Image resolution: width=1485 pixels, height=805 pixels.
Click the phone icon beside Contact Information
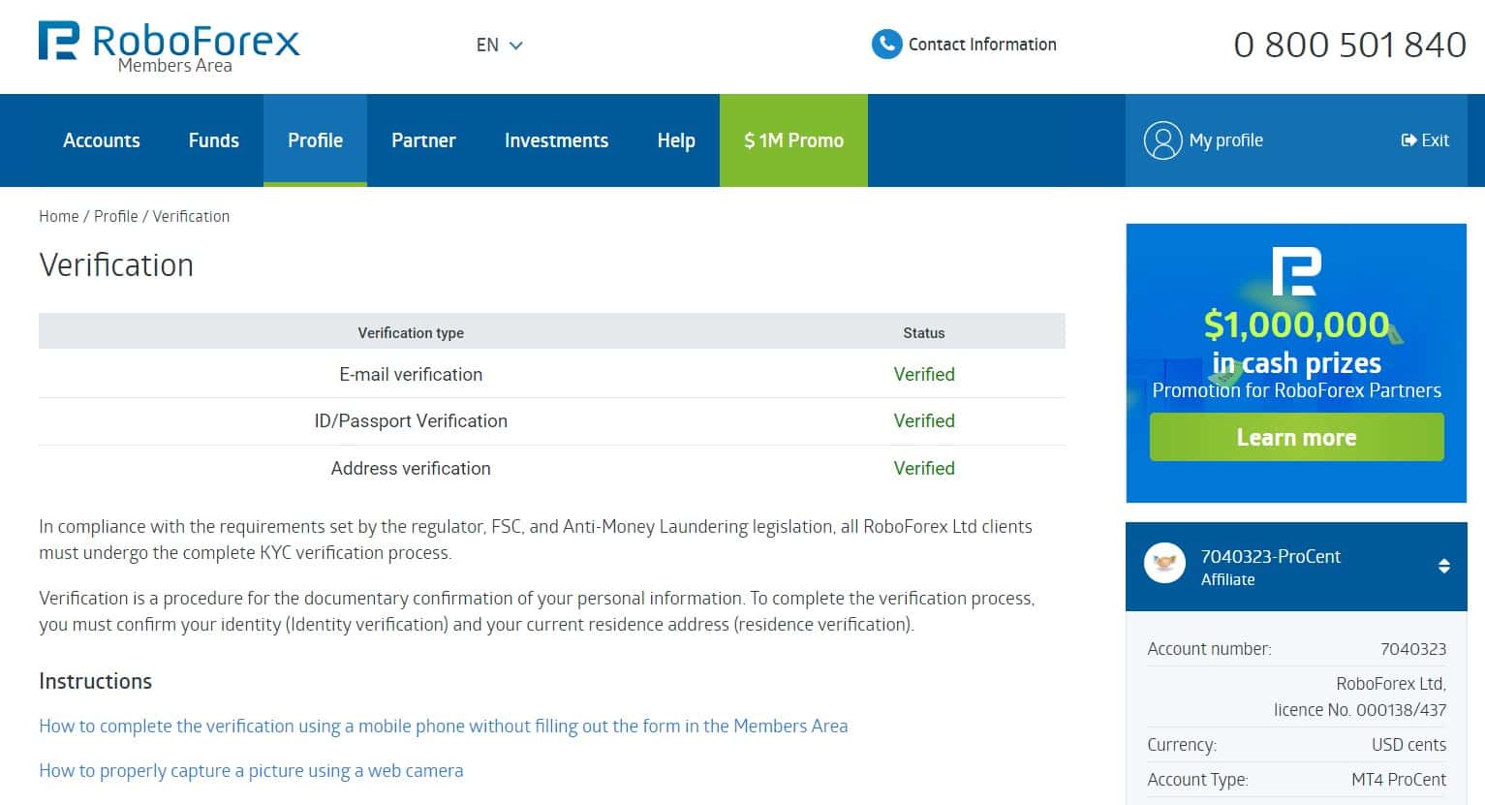pos(886,45)
